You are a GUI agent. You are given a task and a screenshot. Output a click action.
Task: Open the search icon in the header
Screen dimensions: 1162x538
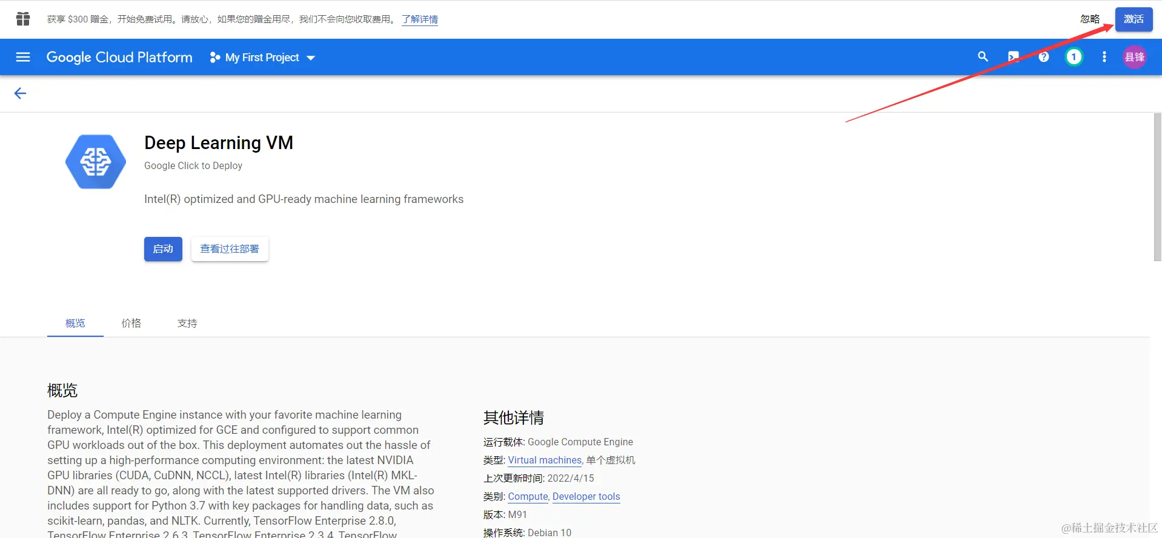[983, 57]
